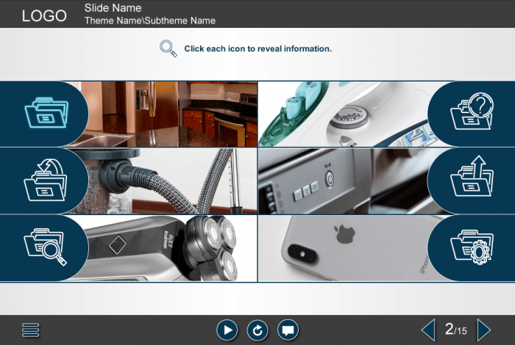Go to previous slide arrow
This screenshot has height=345, width=515.
[x=428, y=330]
